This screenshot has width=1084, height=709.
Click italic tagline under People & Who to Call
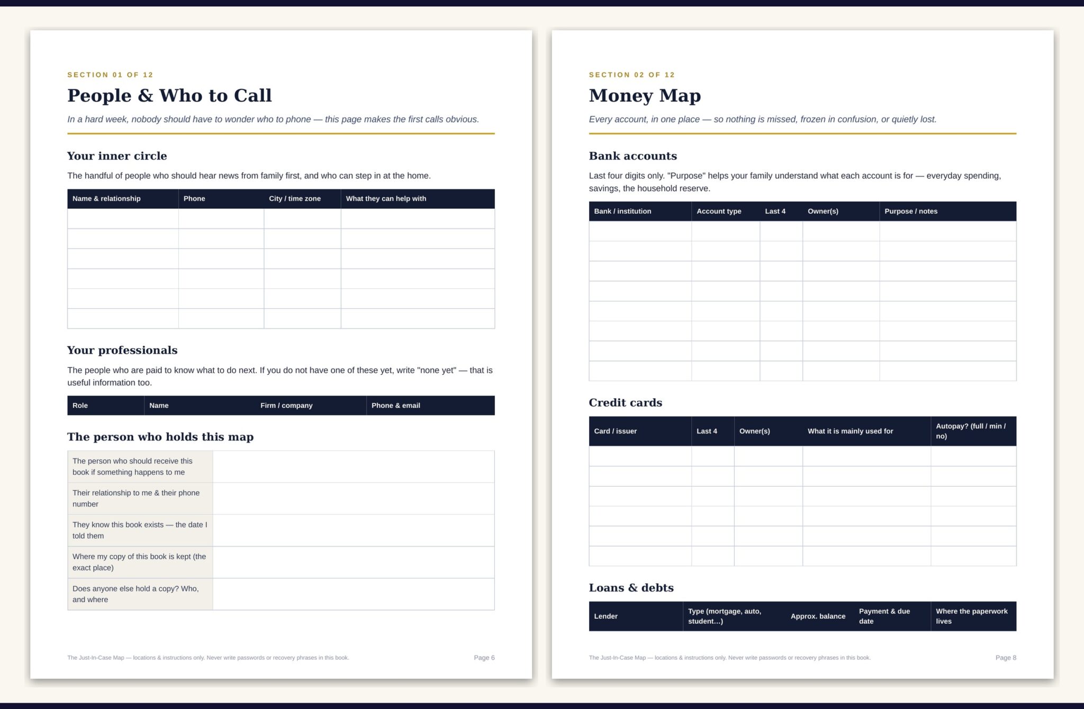click(273, 119)
